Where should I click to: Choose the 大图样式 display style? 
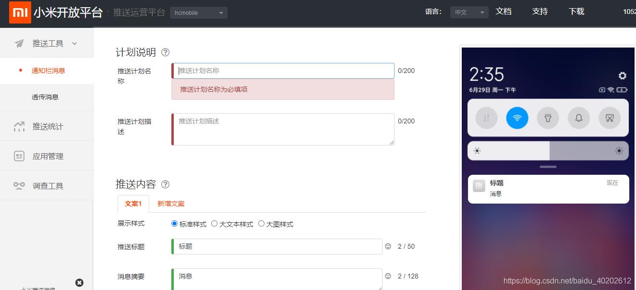261,223
